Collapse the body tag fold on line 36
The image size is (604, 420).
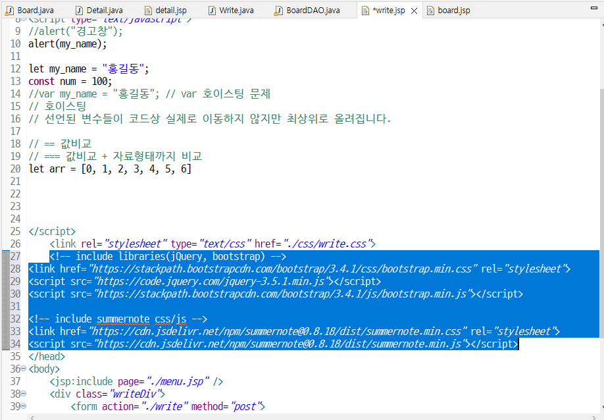tap(24, 369)
